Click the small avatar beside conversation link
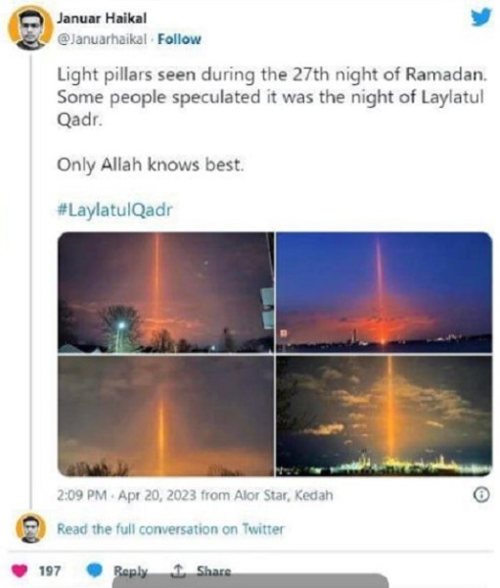The image size is (500, 588). click(30, 528)
